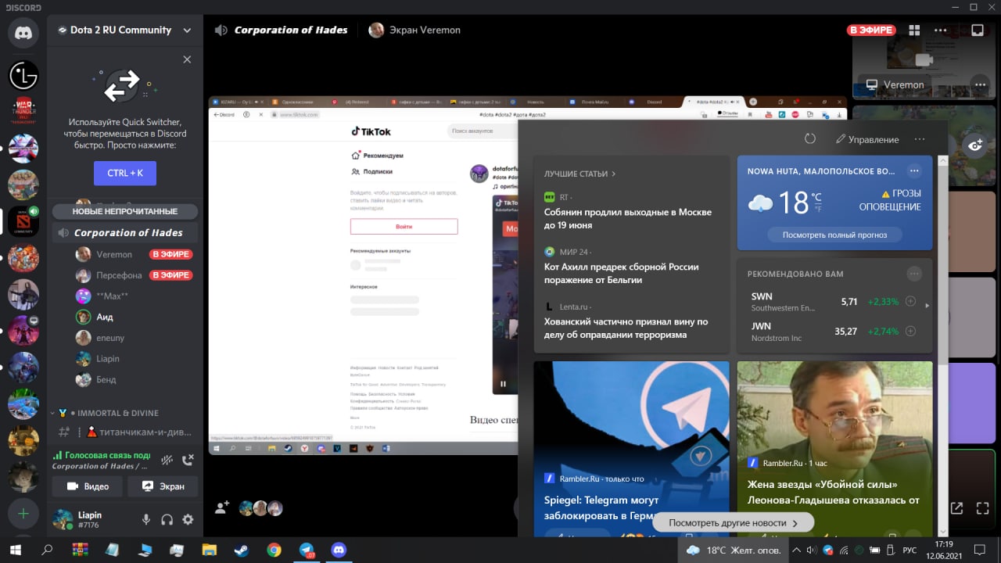Toggle fullscreen icon at bottom right
Viewport: 1001px width, 563px height.
point(983,508)
